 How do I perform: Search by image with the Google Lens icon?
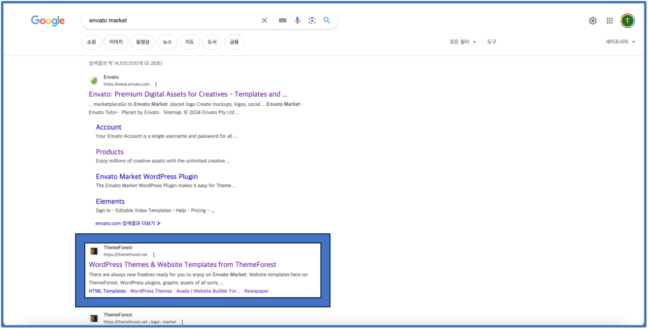pos(312,20)
